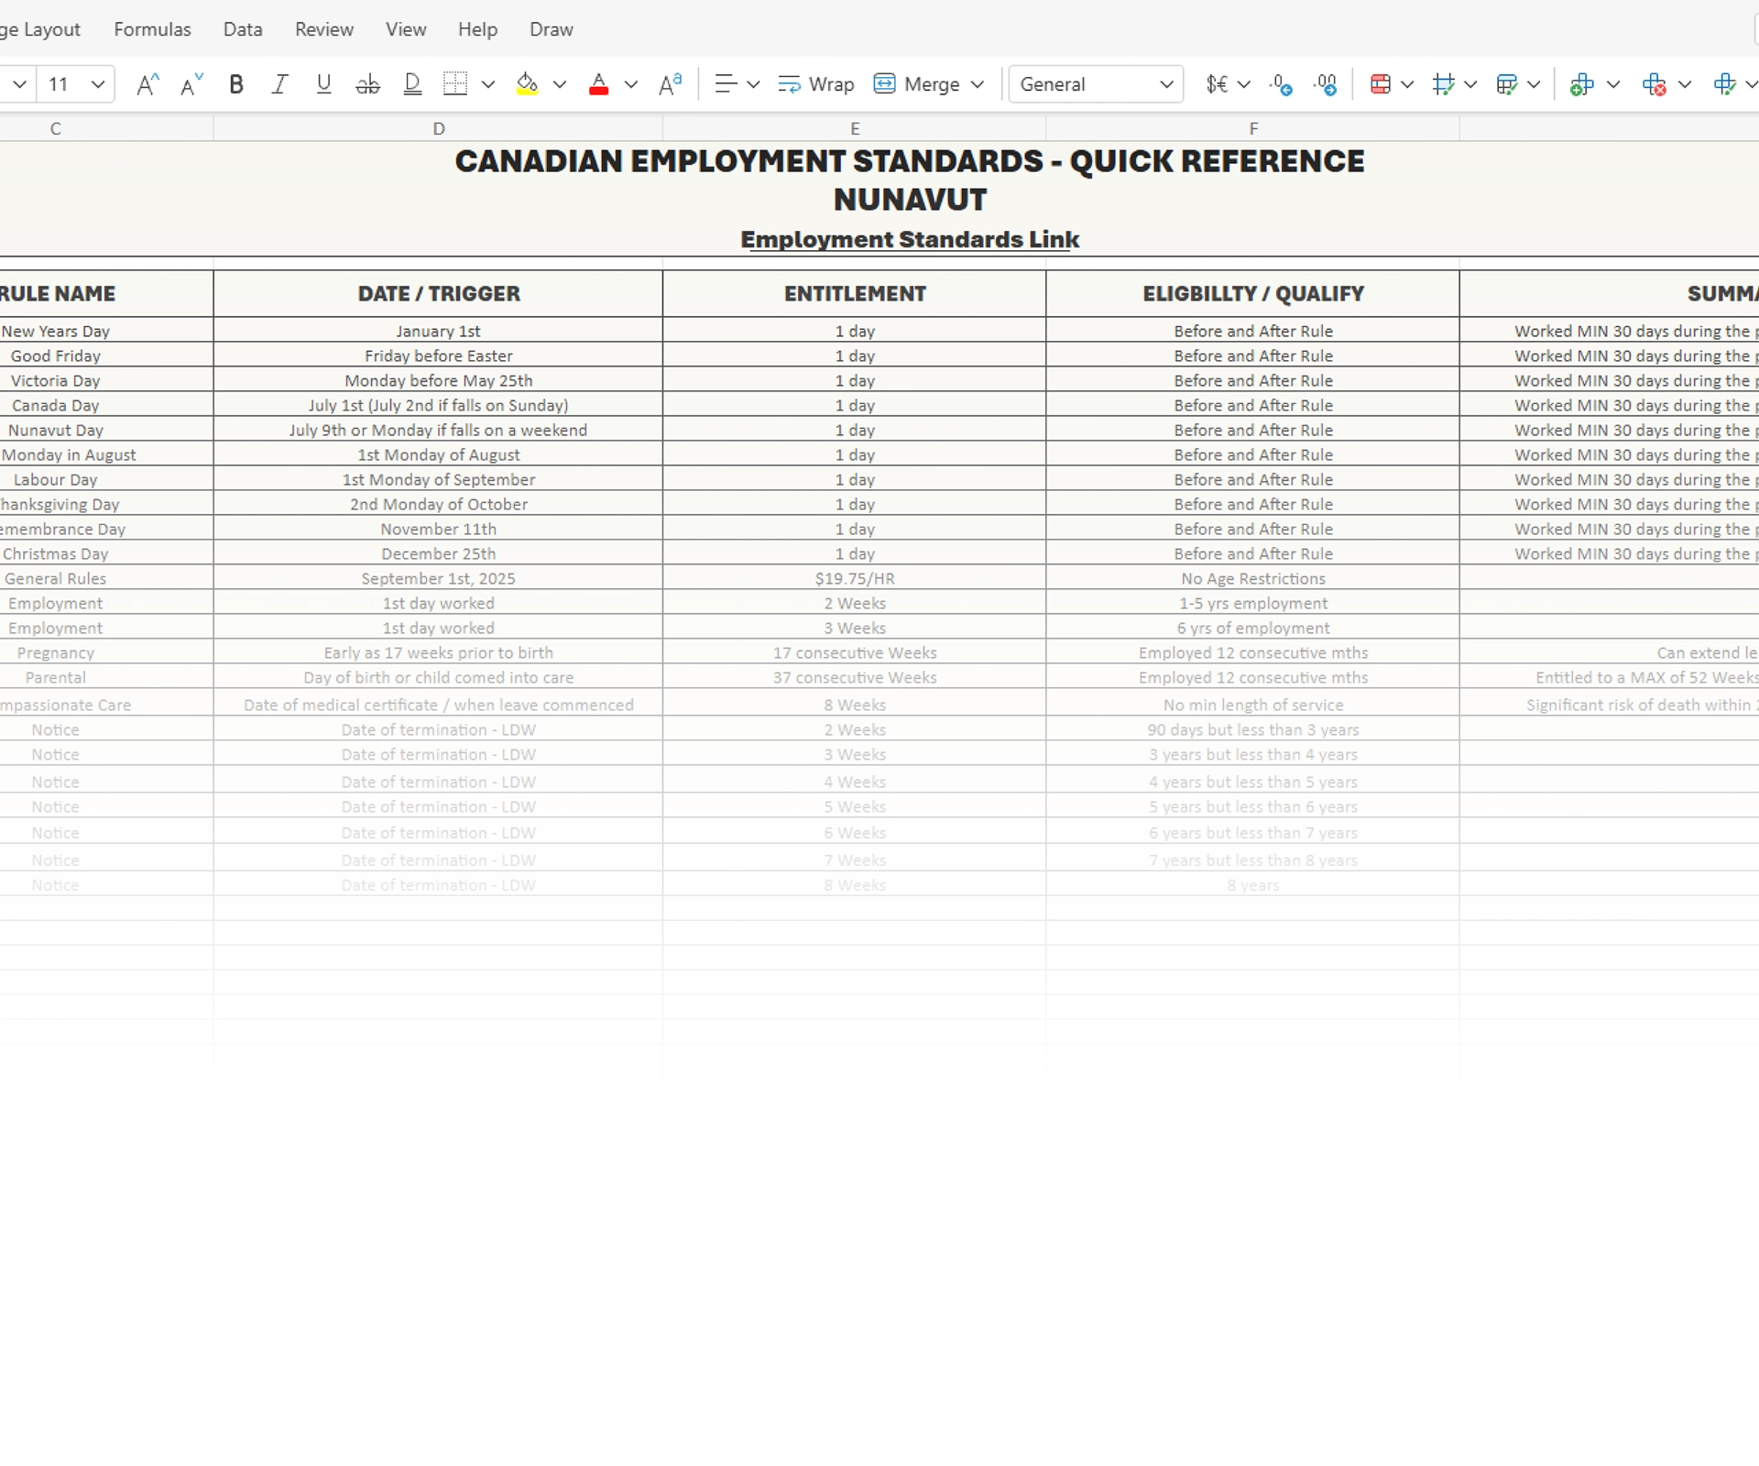Switch to the View tab
Viewport: 1759px width, 1466px height.
point(406,29)
